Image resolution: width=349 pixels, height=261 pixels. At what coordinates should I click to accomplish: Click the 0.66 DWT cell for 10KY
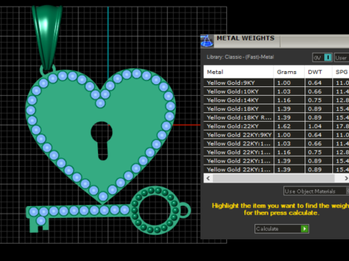(x=318, y=91)
